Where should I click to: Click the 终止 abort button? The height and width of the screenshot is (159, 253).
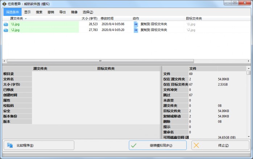tap(221, 145)
